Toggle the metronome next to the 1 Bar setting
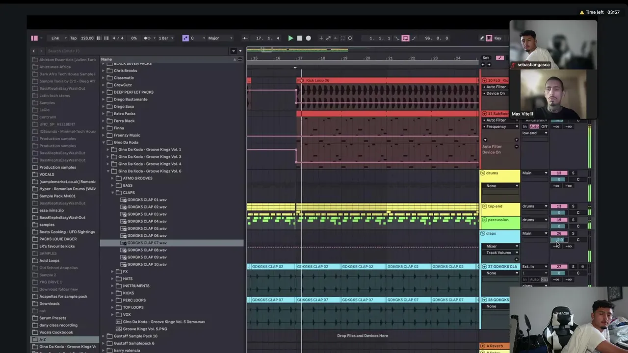 tap(147, 38)
